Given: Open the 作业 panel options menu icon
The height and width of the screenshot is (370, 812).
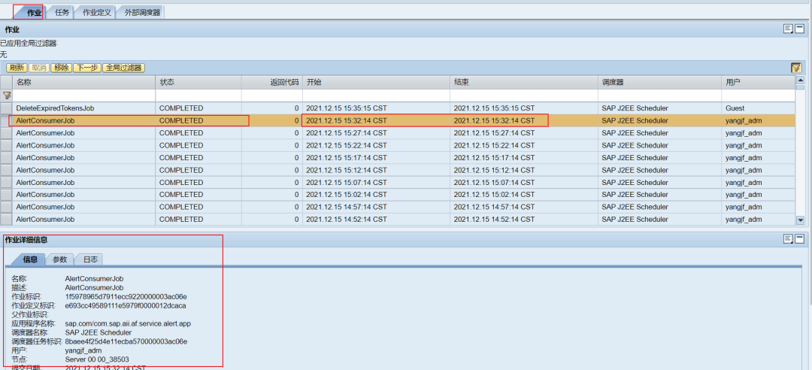Looking at the screenshot, I should (x=788, y=29).
